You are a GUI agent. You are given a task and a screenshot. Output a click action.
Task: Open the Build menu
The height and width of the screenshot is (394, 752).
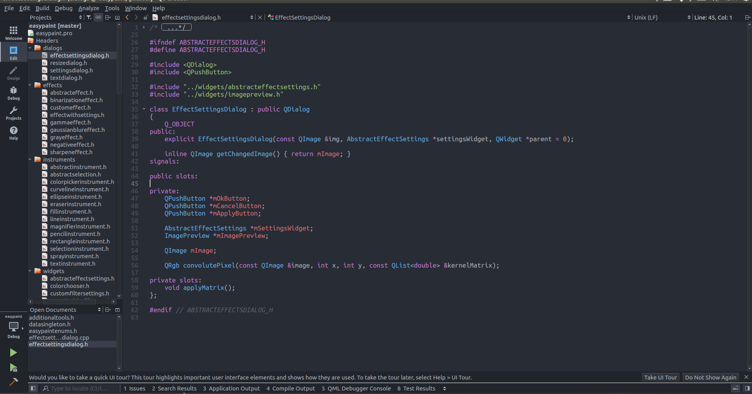point(42,8)
